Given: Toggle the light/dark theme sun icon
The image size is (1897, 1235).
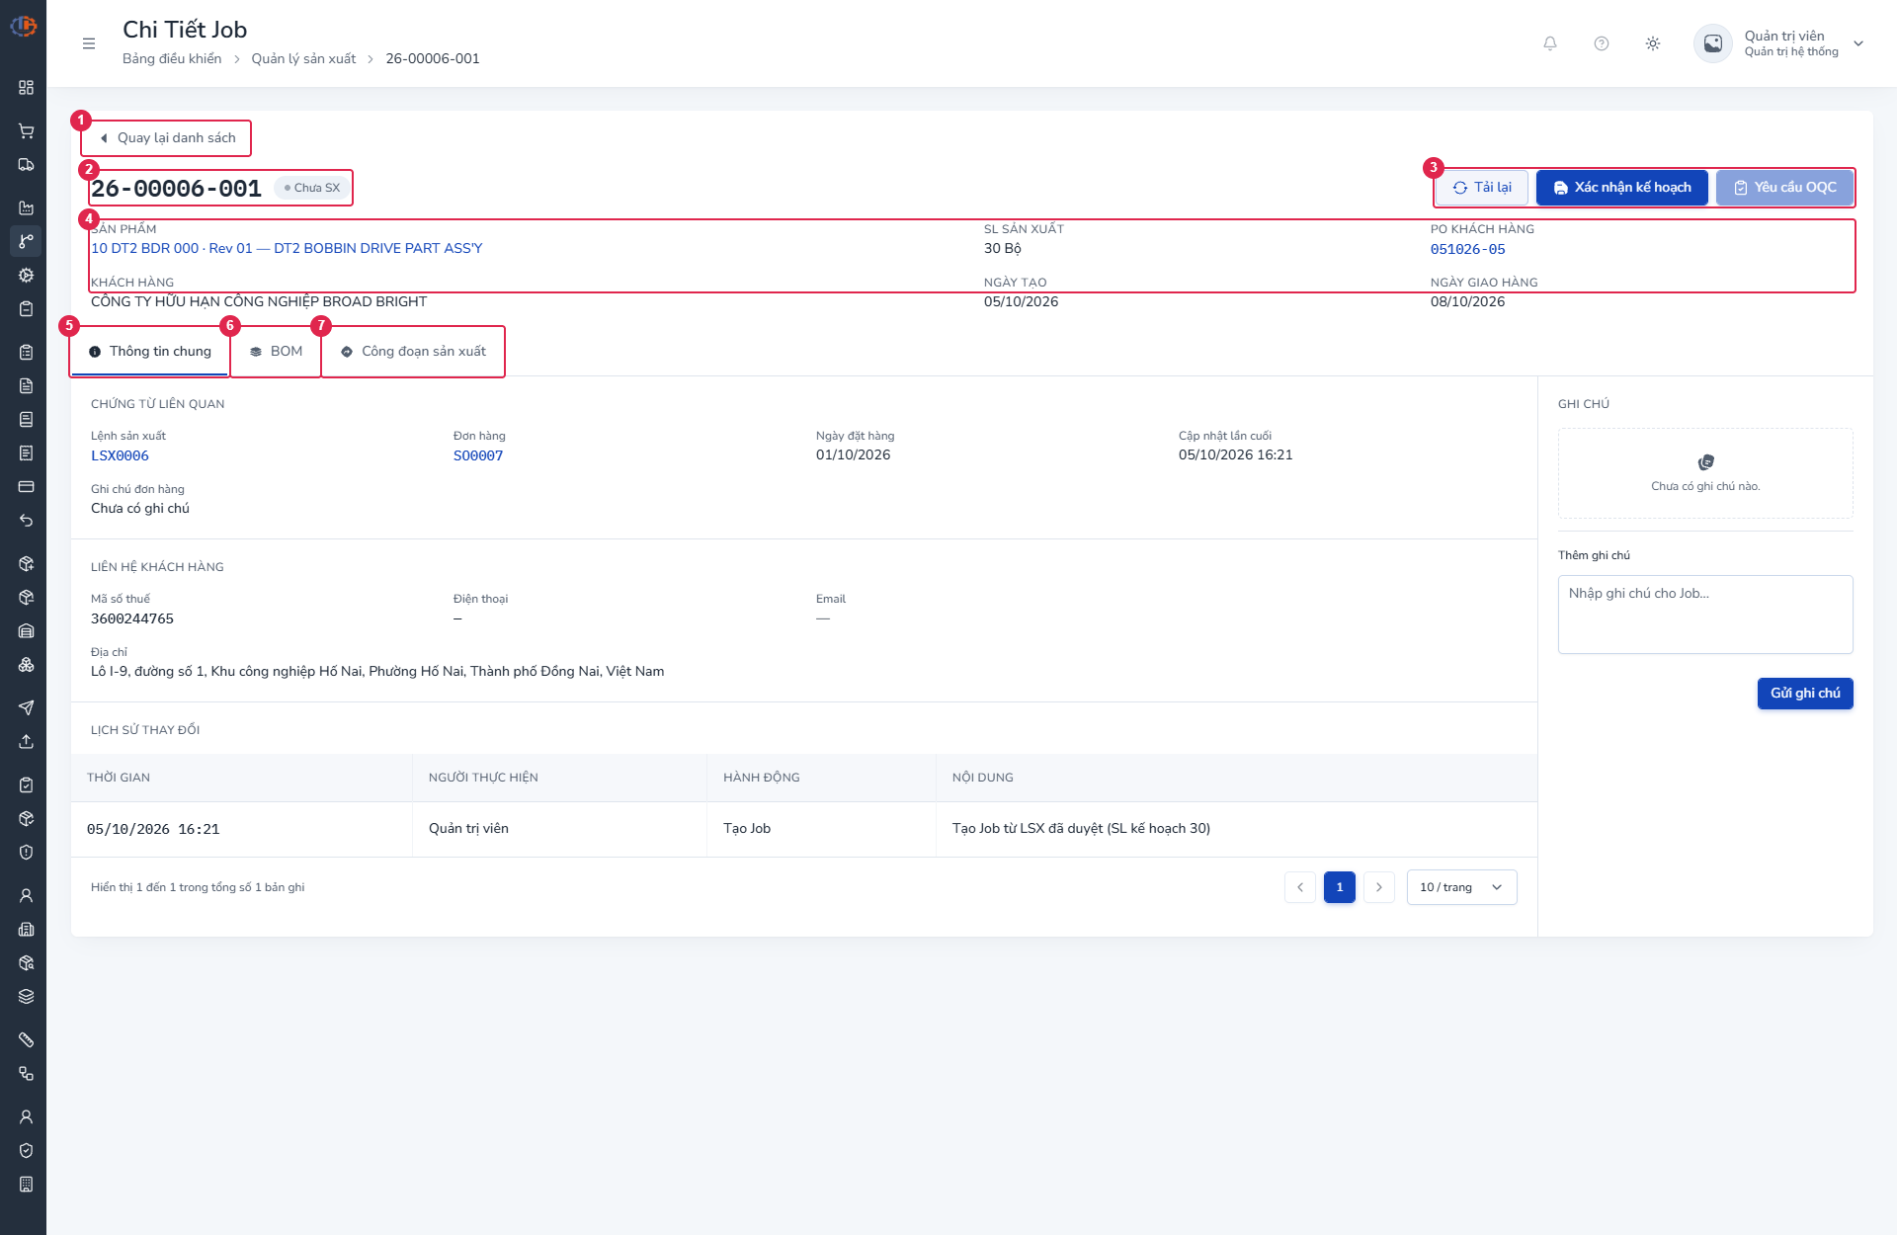Looking at the screenshot, I should (1653, 43).
